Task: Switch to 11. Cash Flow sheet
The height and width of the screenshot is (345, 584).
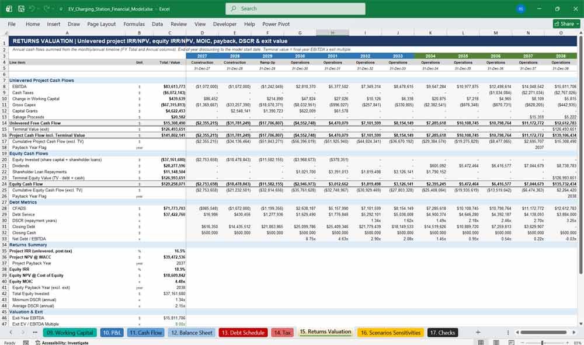Action: pyautogui.click(x=146, y=333)
